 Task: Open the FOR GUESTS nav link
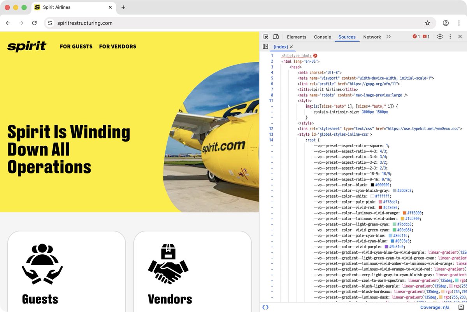[x=76, y=46]
